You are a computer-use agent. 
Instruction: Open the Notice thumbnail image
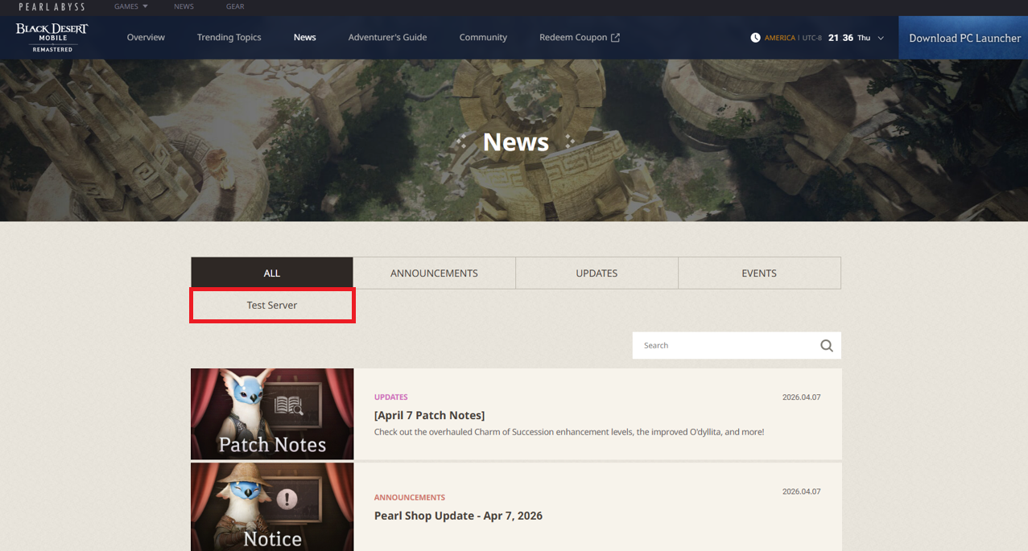272,507
